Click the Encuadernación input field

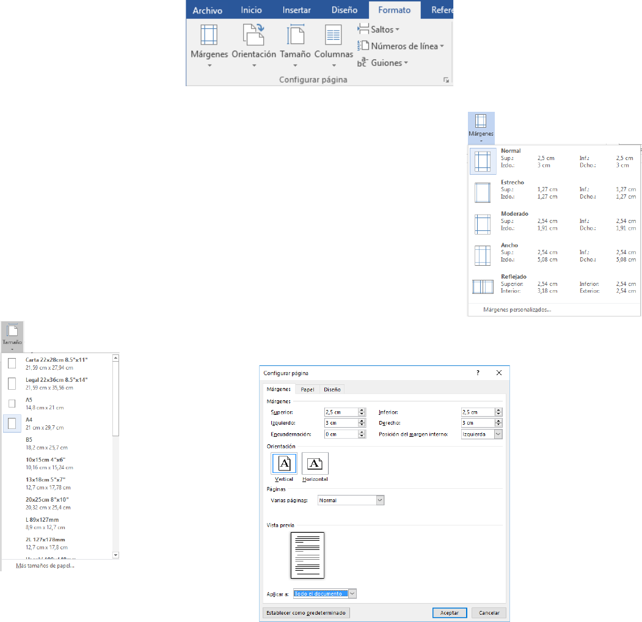(341, 434)
